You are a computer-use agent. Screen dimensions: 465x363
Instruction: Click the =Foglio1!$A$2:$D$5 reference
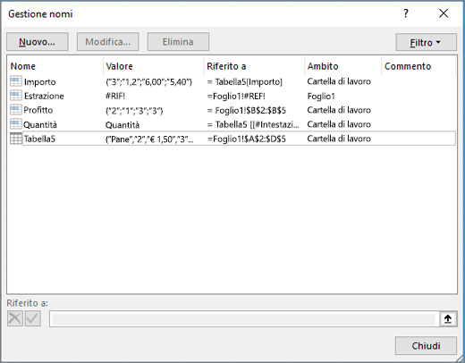click(246, 139)
